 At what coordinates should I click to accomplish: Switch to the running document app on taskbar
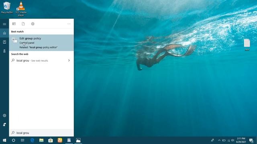pos(69,140)
